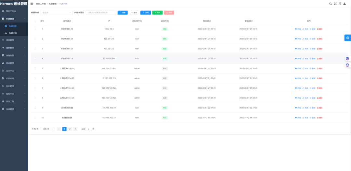Click the next page arrow
This screenshot has width=351, height=171.
pyautogui.click(x=75, y=129)
